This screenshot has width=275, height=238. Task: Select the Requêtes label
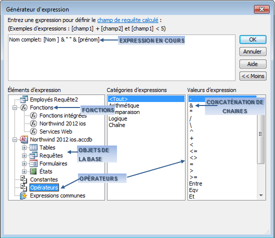pos(51,155)
